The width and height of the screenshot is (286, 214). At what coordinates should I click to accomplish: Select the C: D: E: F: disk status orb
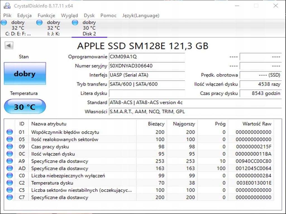pos(4,23)
